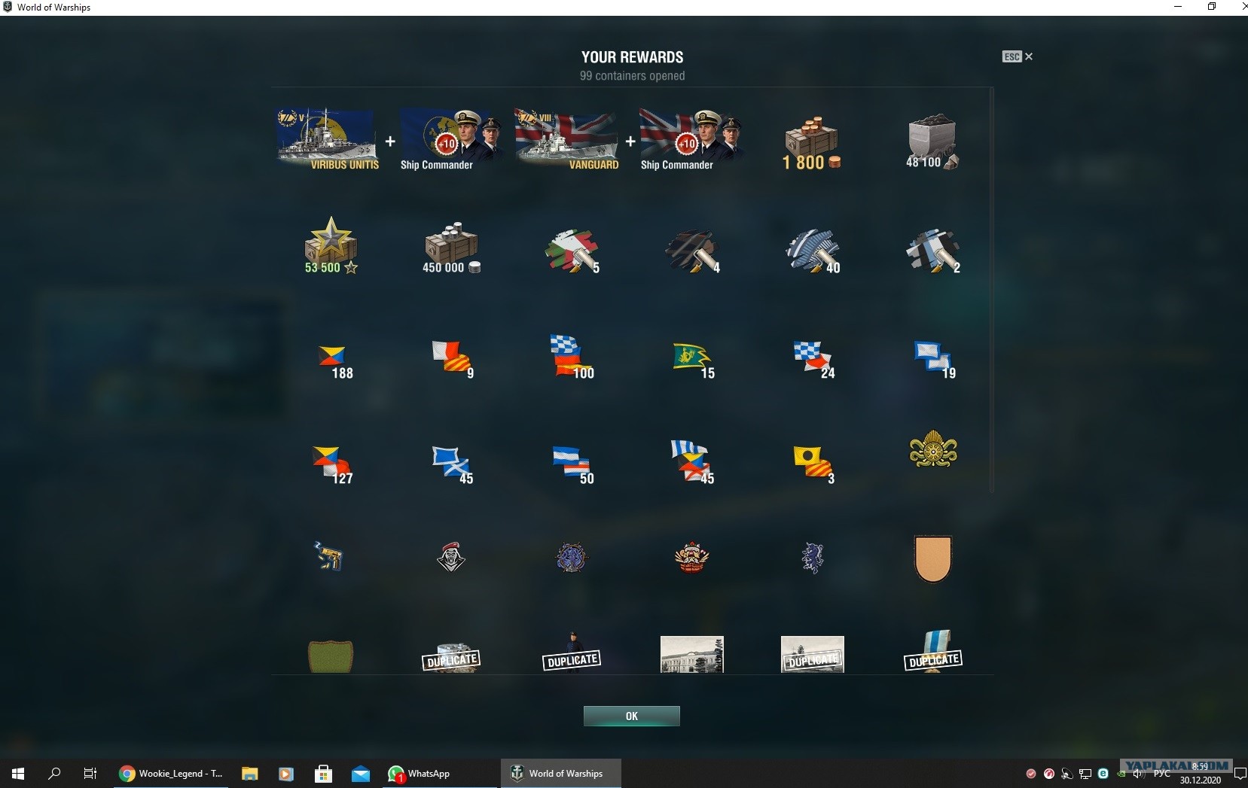Select the green patch background
The height and width of the screenshot is (788, 1248).
[x=331, y=656]
